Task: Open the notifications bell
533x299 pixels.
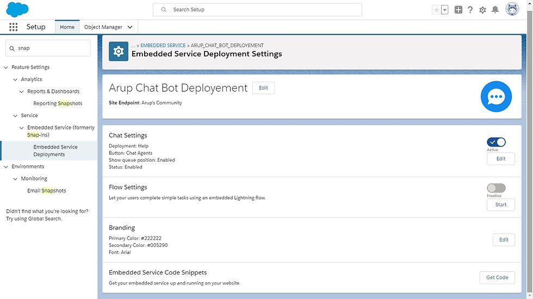Action: point(495,10)
